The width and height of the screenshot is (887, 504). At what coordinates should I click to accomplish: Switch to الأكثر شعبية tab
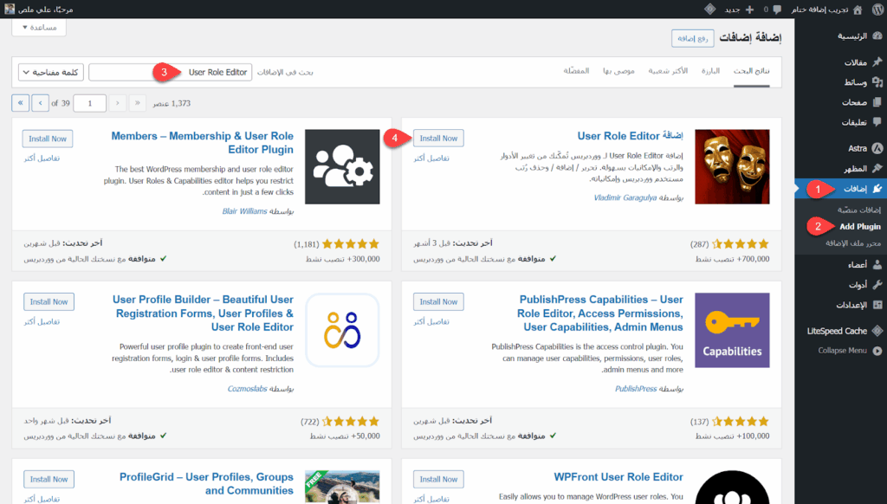click(x=668, y=71)
